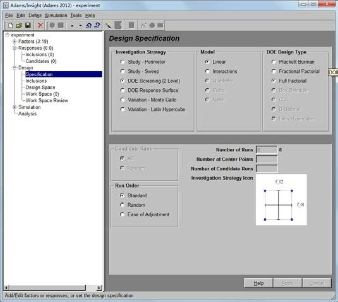Collapse the Design tree node

tap(15, 68)
